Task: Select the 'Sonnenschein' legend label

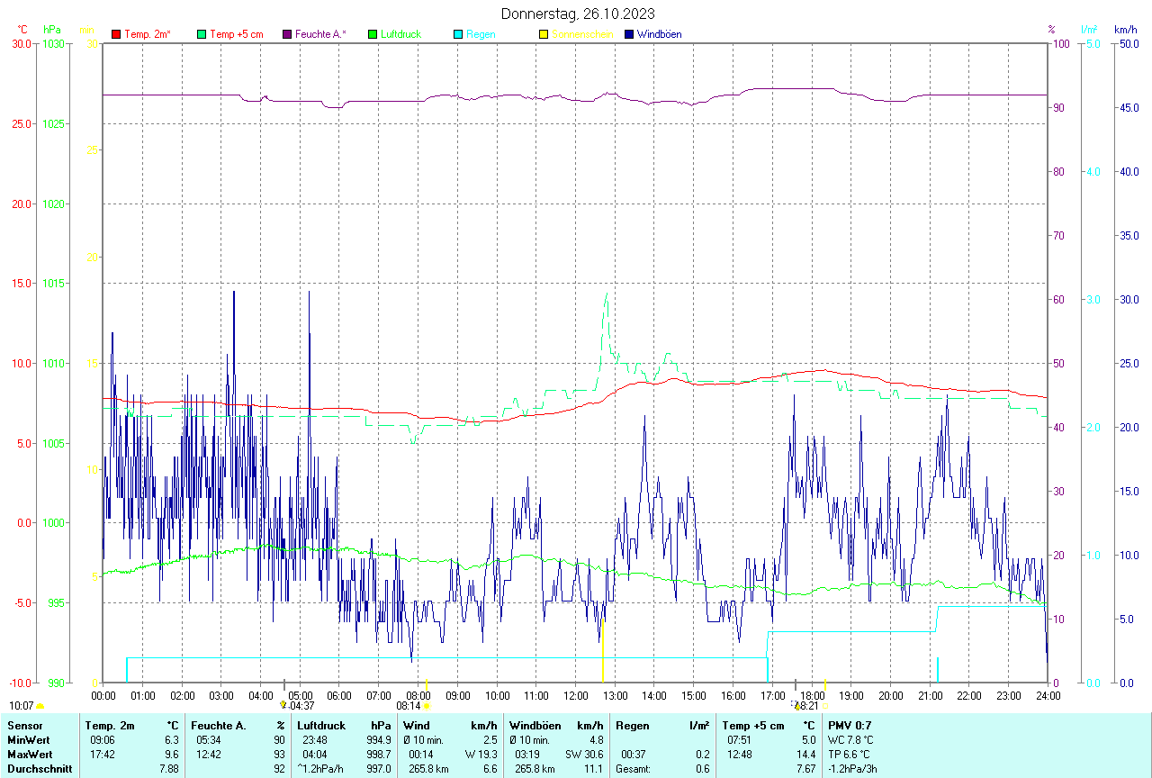Action: [x=582, y=34]
